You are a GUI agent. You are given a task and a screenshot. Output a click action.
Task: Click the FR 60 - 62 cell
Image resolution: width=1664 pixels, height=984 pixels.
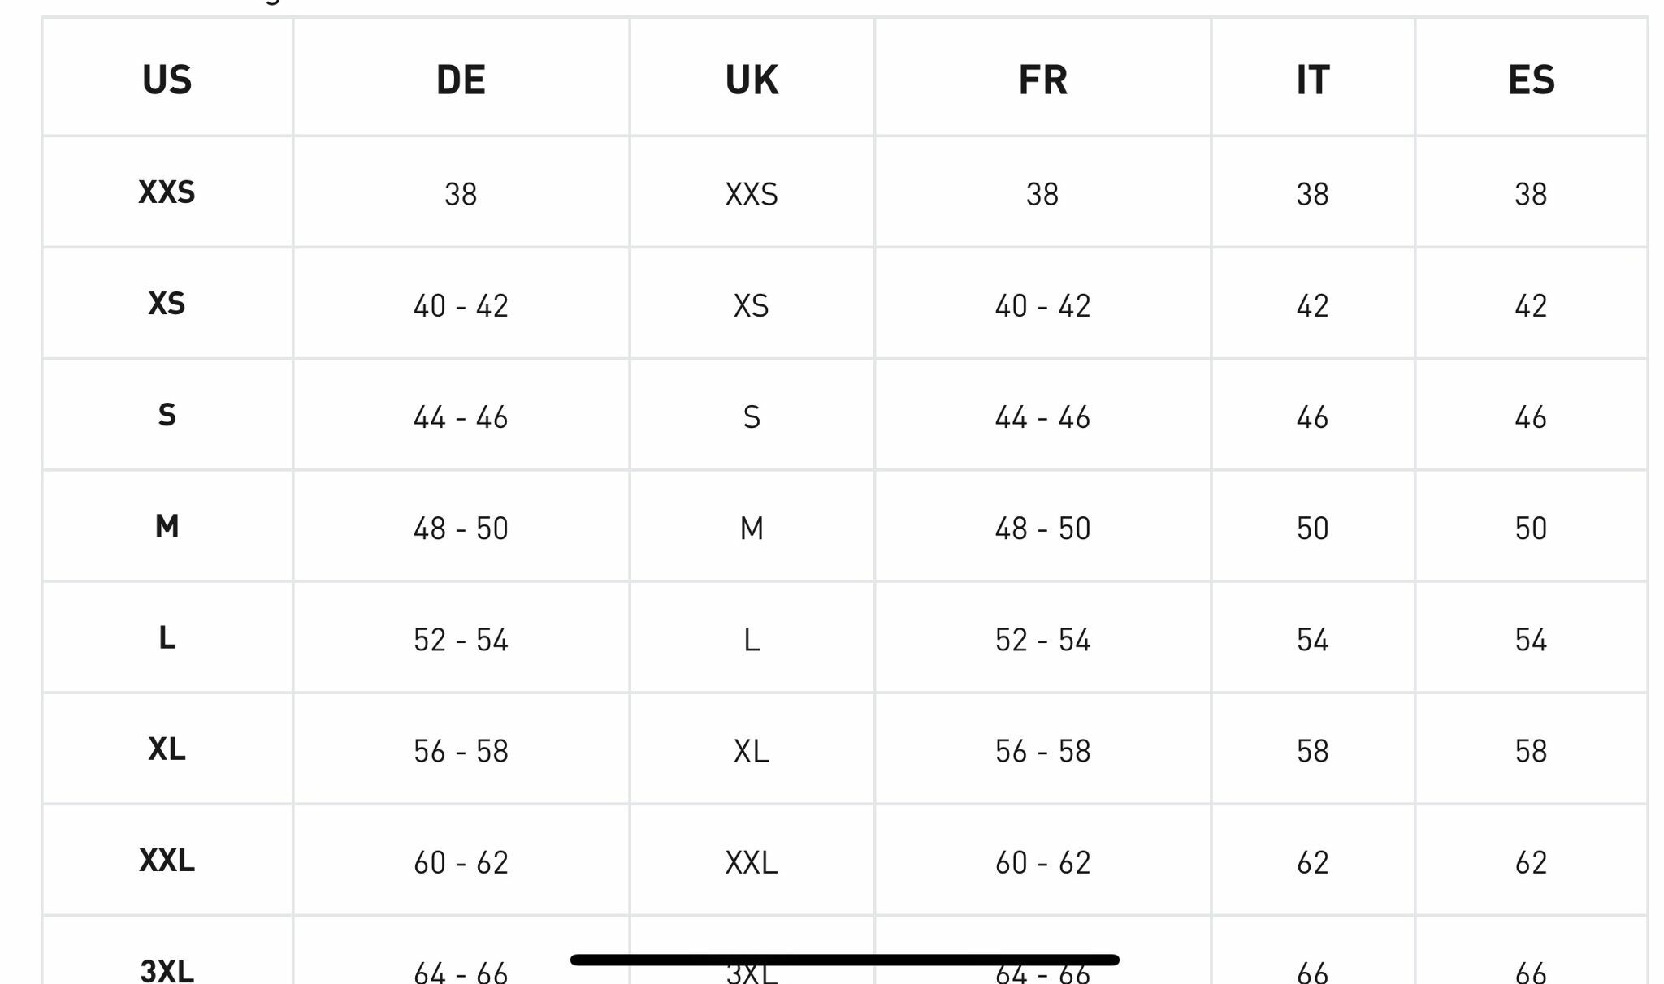pyautogui.click(x=1042, y=862)
